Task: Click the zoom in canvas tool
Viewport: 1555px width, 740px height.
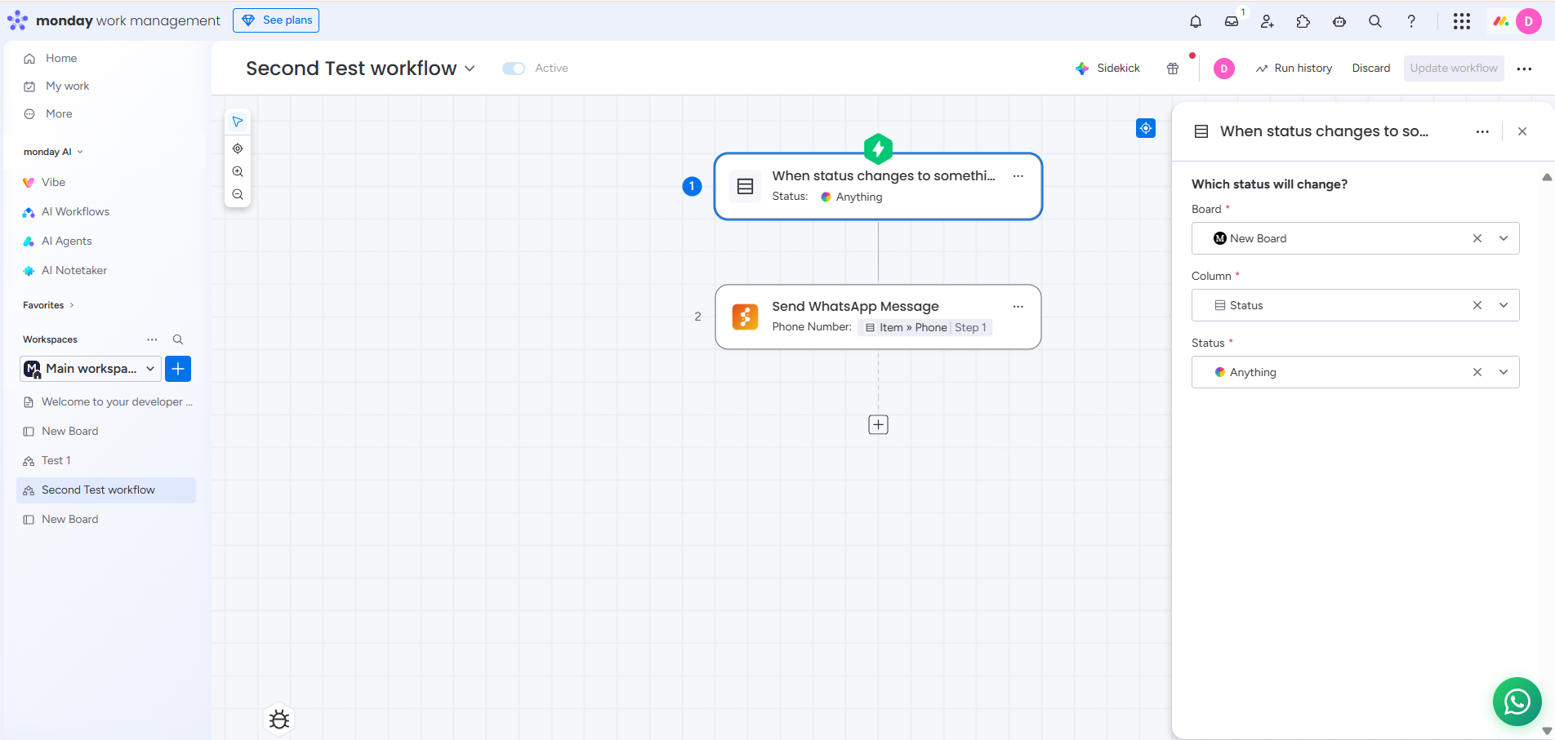Action: pyautogui.click(x=238, y=171)
